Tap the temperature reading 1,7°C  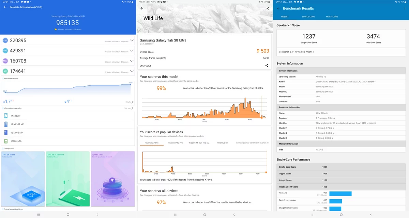tap(9, 101)
